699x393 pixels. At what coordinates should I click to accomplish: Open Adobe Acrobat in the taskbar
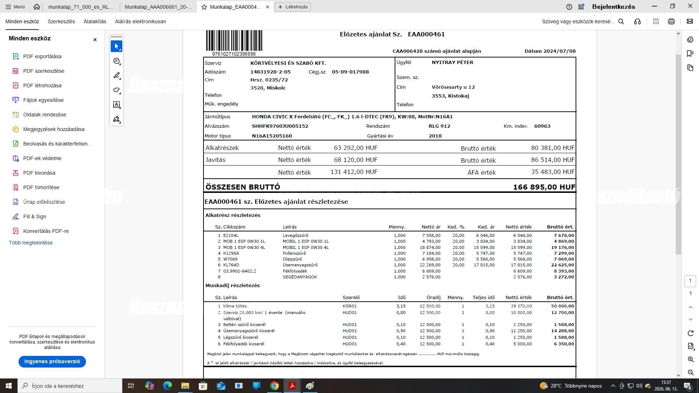pos(292,386)
